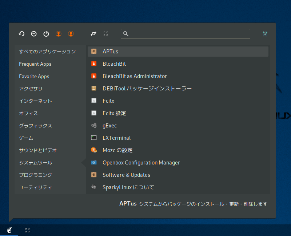
Task: Click the power off icon
Action: click(46, 34)
